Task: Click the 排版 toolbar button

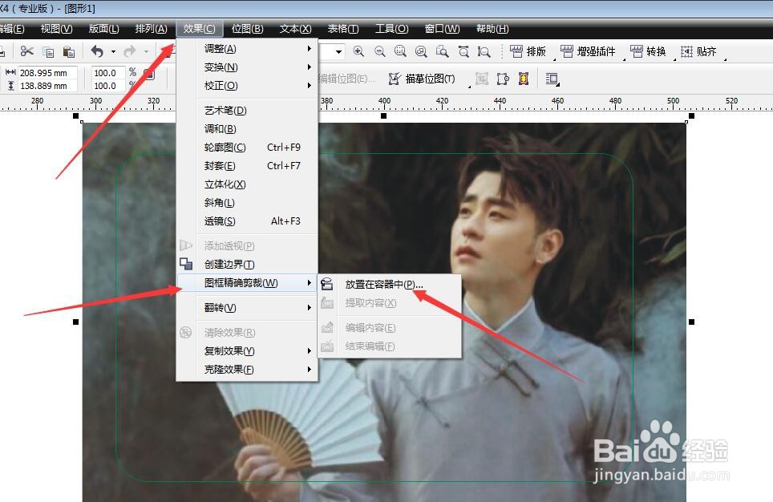Action: click(x=528, y=51)
